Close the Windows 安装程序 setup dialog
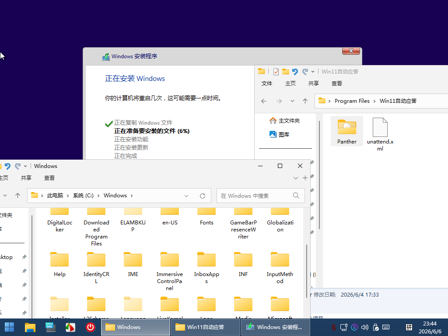448x336 pixels. pos(351,51)
